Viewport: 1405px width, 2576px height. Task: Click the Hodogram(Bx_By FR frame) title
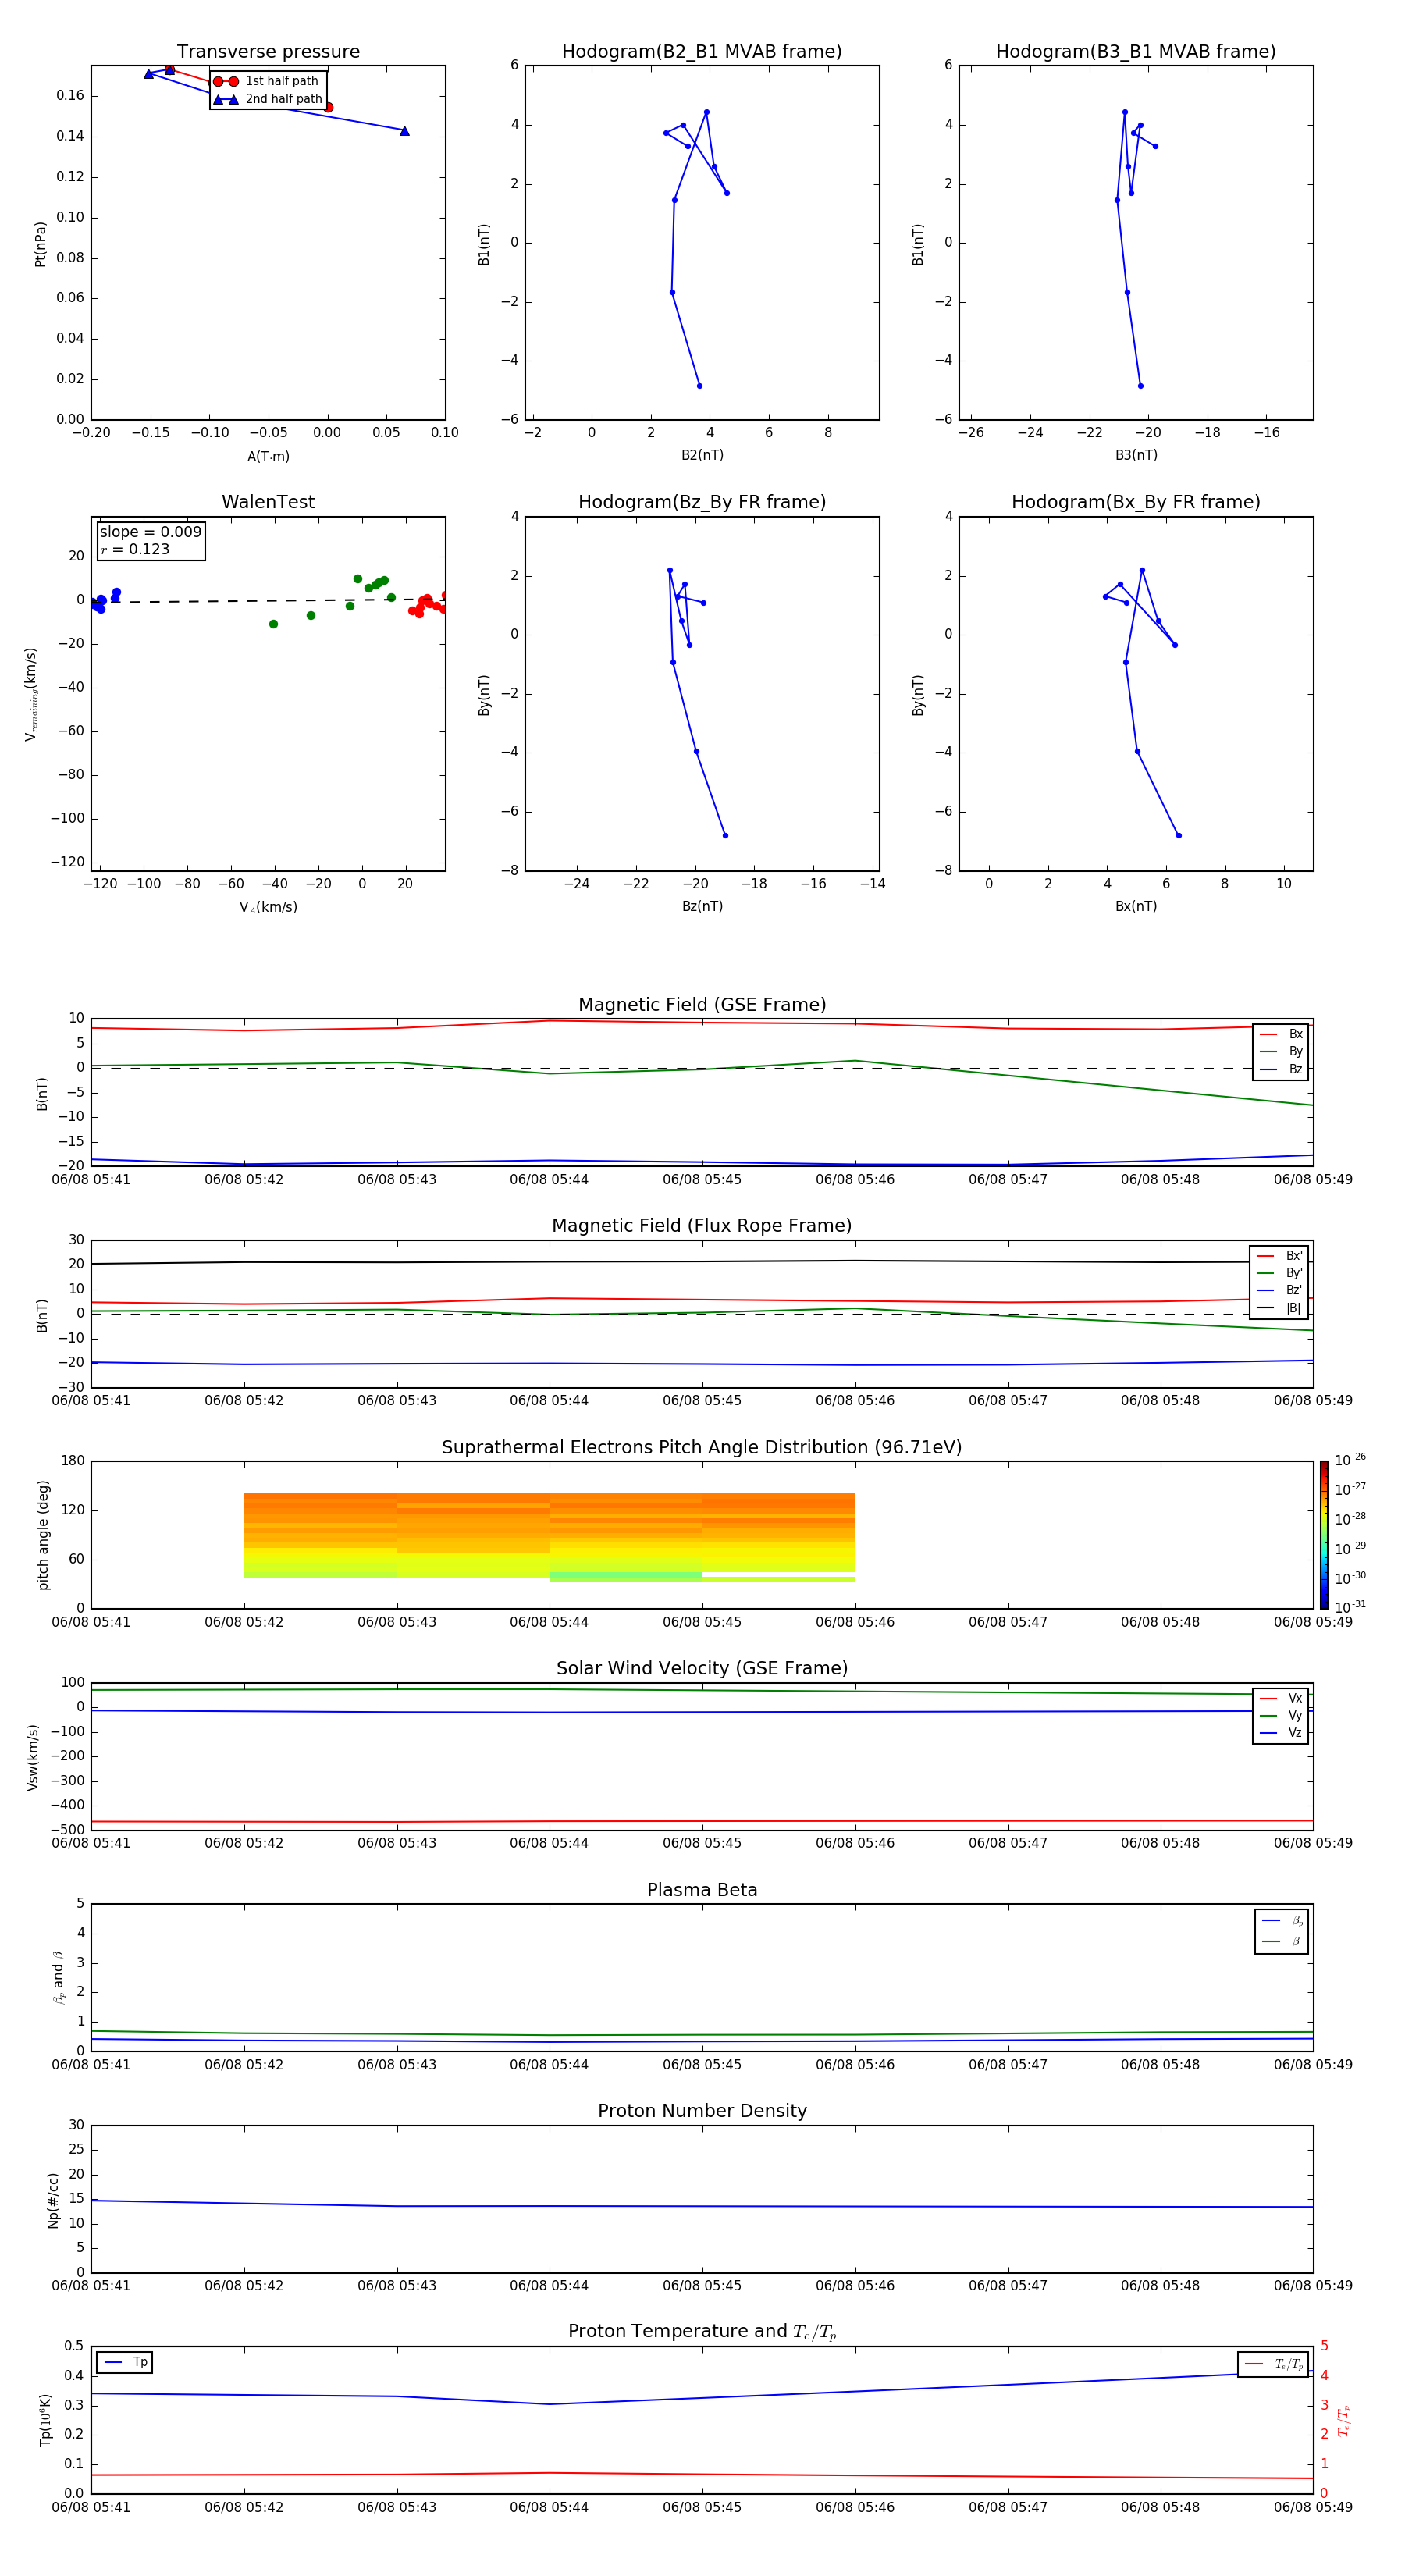[x=1136, y=502]
